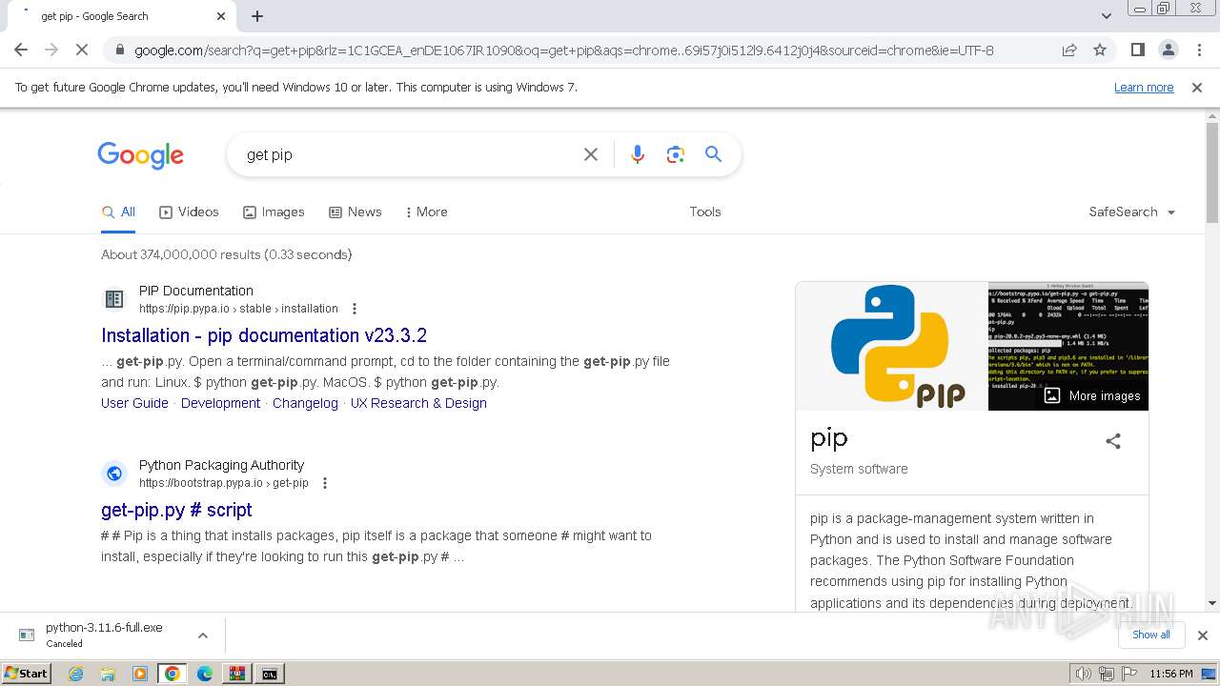The width and height of the screenshot is (1220, 686).
Task: Share the pip knowledge panel
Action: [1113, 441]
